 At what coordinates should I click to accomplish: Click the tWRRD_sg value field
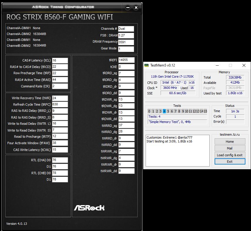tap(127, 125)
